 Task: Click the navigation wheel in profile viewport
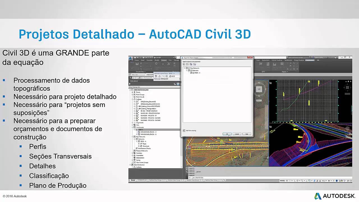[x=348, y=88]
